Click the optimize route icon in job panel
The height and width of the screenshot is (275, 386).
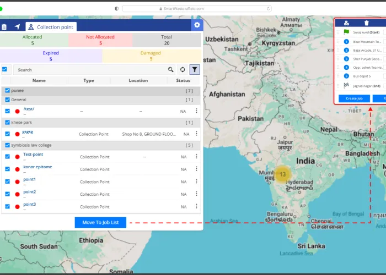346,23
